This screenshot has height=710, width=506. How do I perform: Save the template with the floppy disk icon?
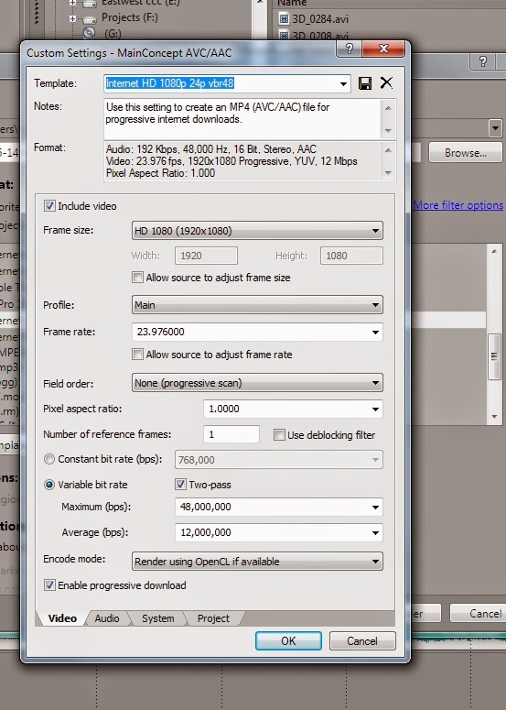(365, 83)
